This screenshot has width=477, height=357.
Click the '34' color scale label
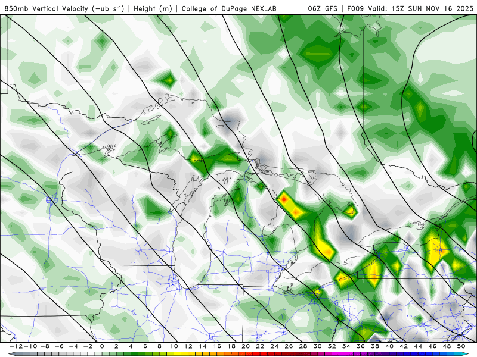coord(346,346)
